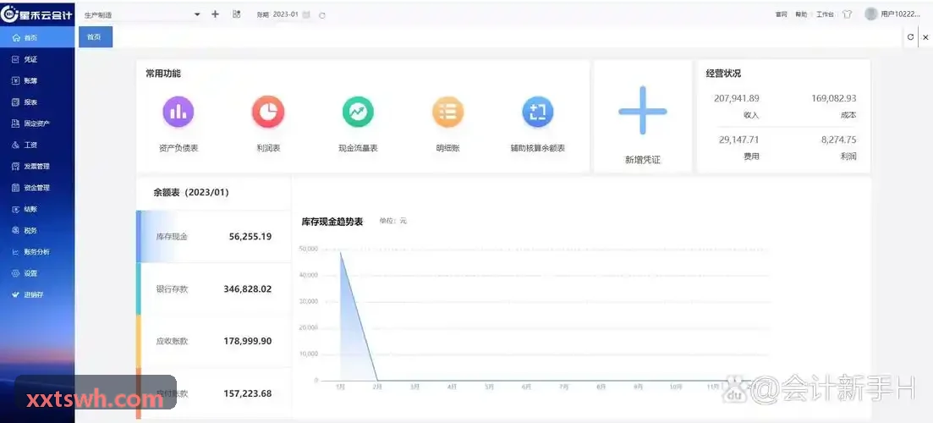Refresh the tab using top-right reload icon
This screenshot has width=933, height=423.
pos(910,37)
